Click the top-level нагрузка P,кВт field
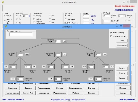 pos(58,41)
